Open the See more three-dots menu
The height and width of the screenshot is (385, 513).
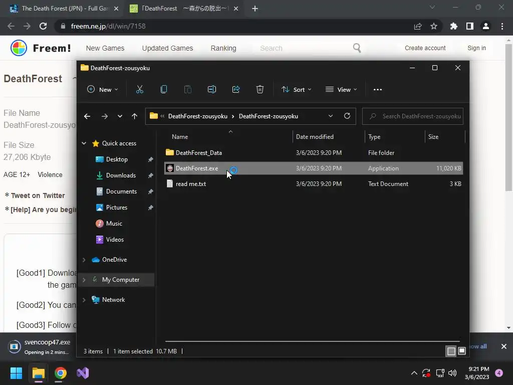click(378, 89)
